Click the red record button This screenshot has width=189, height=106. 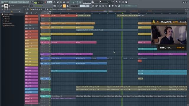45,2
